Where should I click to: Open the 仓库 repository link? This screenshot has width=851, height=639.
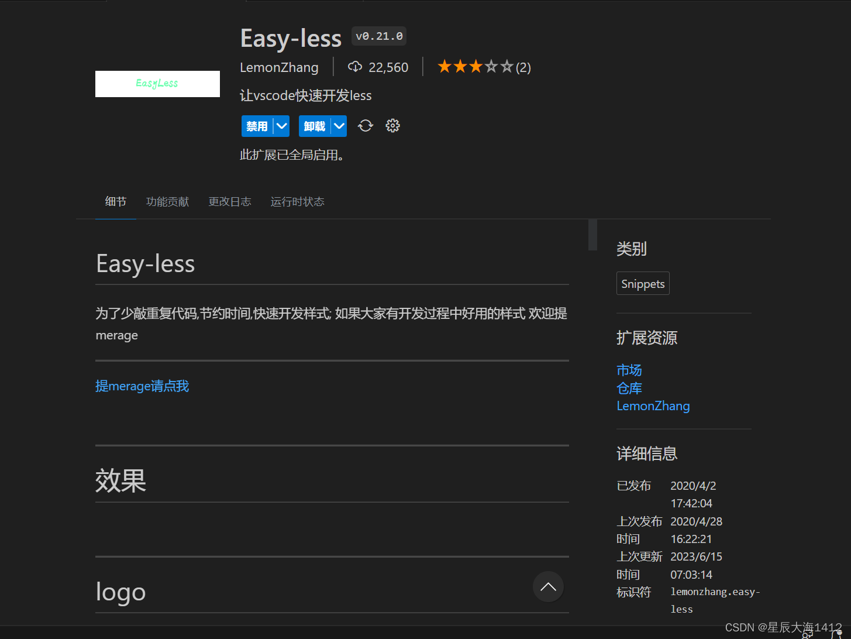pos(629,388)
